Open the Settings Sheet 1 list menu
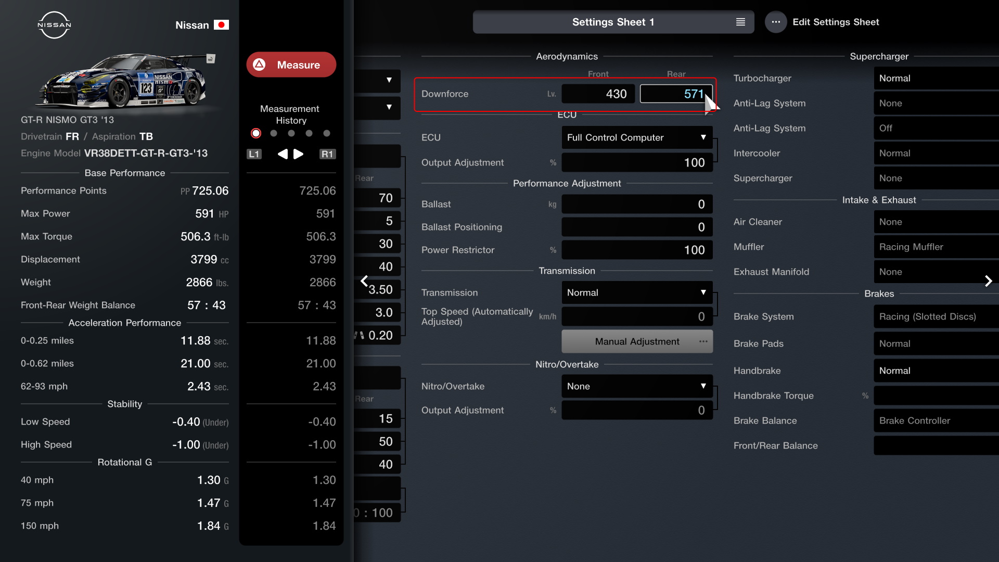The image size is (999, 562). pyautogui.click(x=740, y=22)
